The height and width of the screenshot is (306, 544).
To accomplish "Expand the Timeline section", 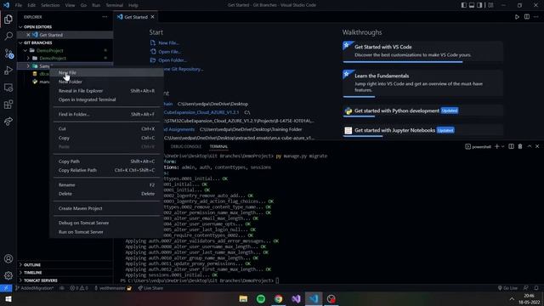I will click(20, 273).
